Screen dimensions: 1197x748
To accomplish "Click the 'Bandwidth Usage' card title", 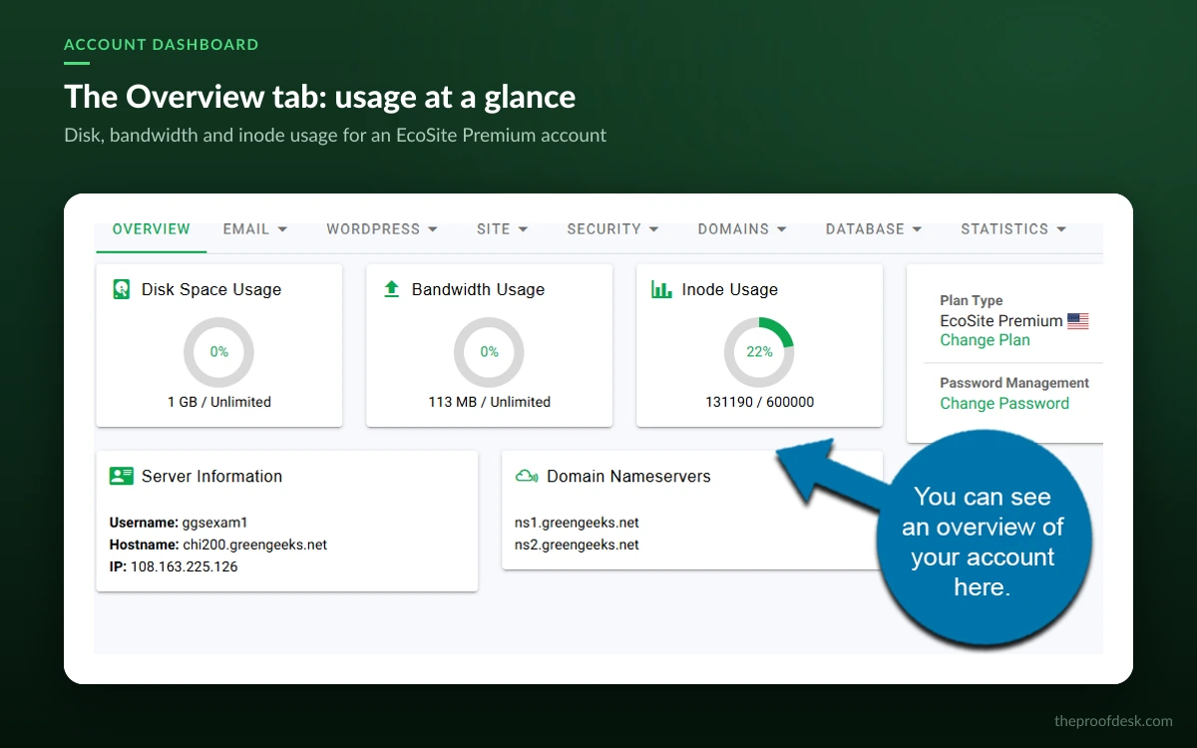I will [x=478, y=289].
